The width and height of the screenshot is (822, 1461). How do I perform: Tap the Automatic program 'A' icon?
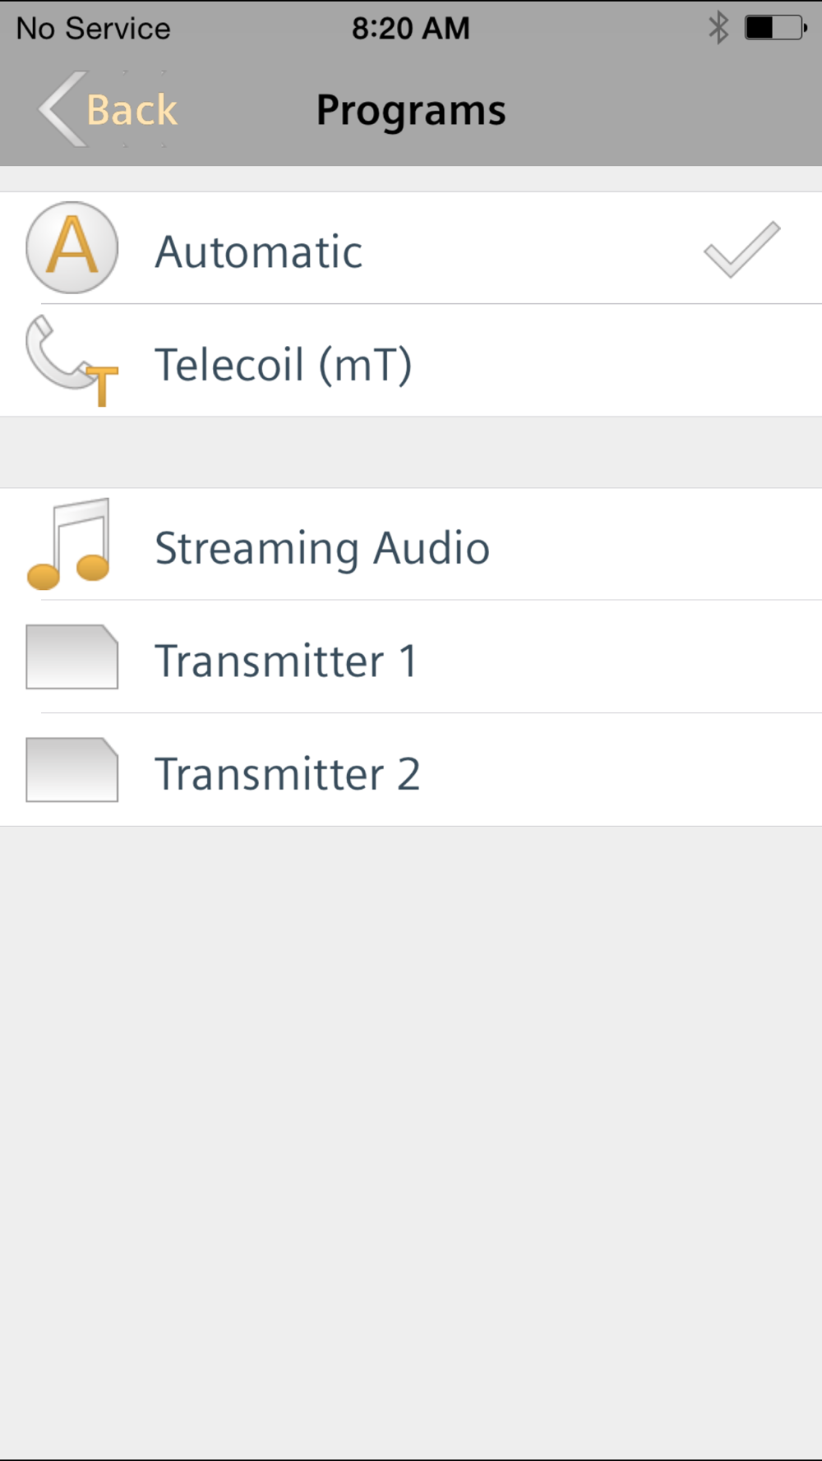tap(72, 247)
